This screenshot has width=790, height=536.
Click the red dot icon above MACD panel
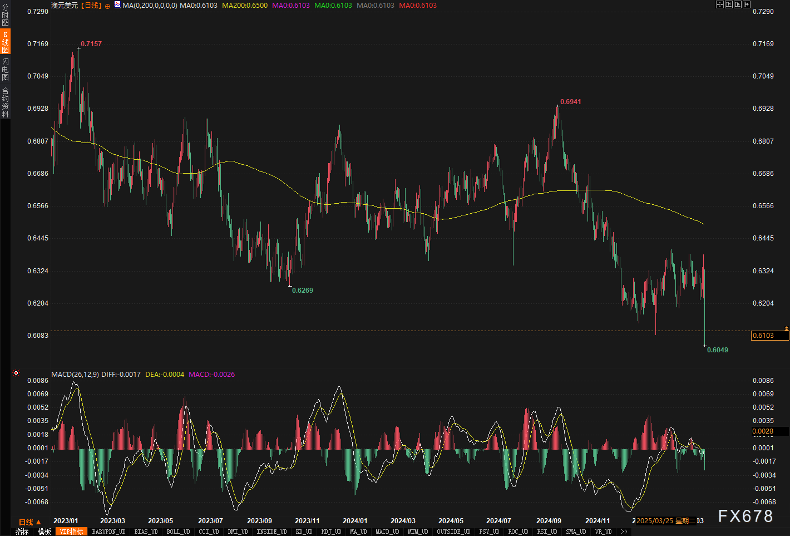16,373
